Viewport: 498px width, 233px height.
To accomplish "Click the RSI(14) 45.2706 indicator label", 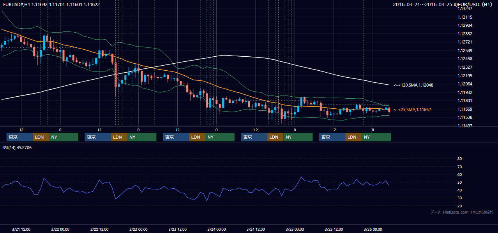I will pyautogui.click(x=17, y=148).
